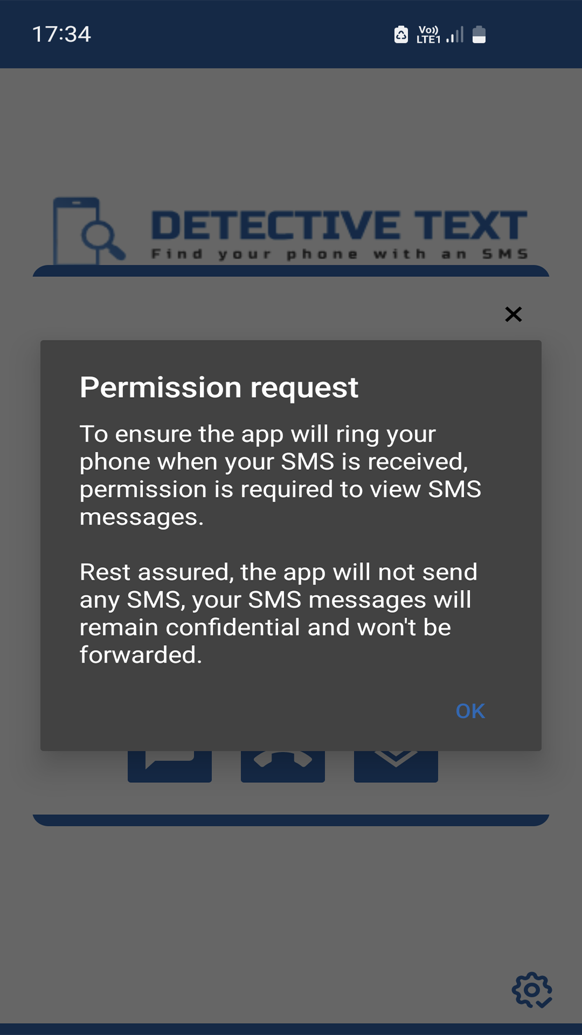Tap OK in the Permission request dialog
Viewport: 582px width, 1035px height.
click(x=470, y=711)
